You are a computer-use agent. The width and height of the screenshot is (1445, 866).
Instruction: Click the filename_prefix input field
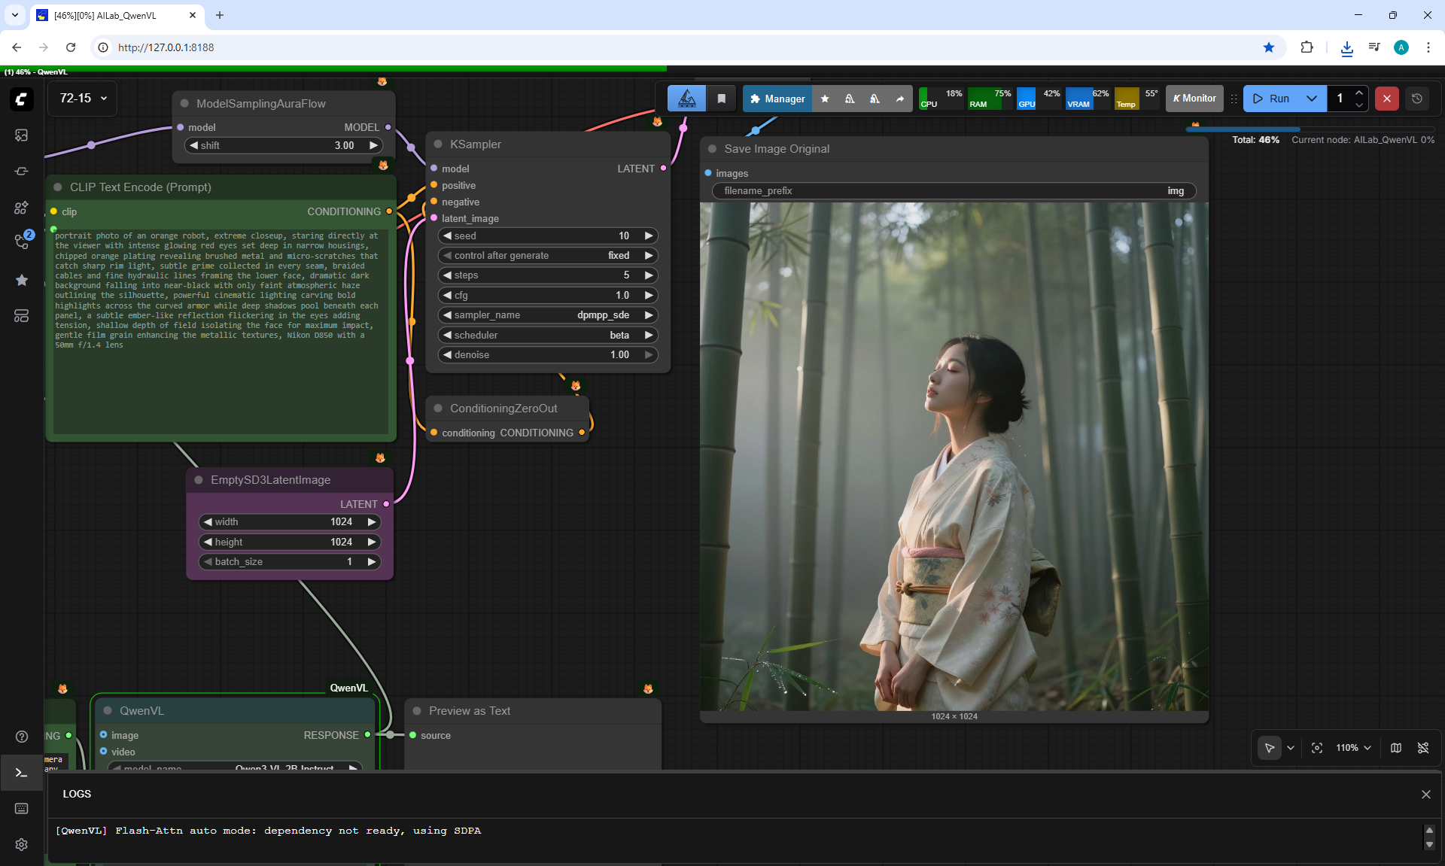[x=954, y=191]
